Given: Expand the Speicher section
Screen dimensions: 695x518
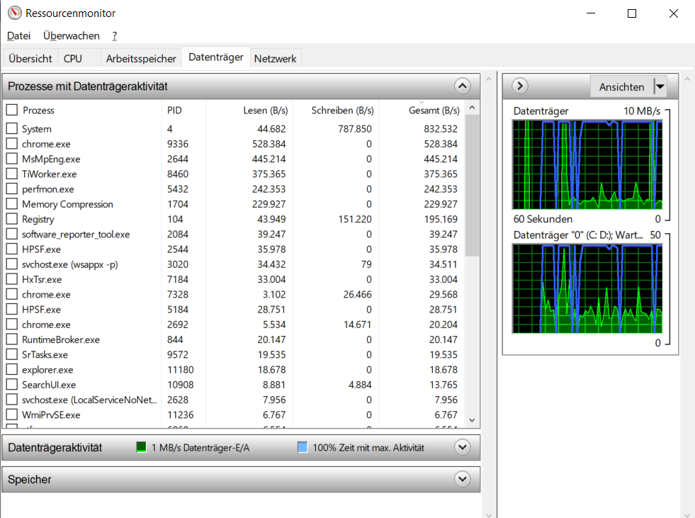Looking at the screenshot, I should [463, 479].
